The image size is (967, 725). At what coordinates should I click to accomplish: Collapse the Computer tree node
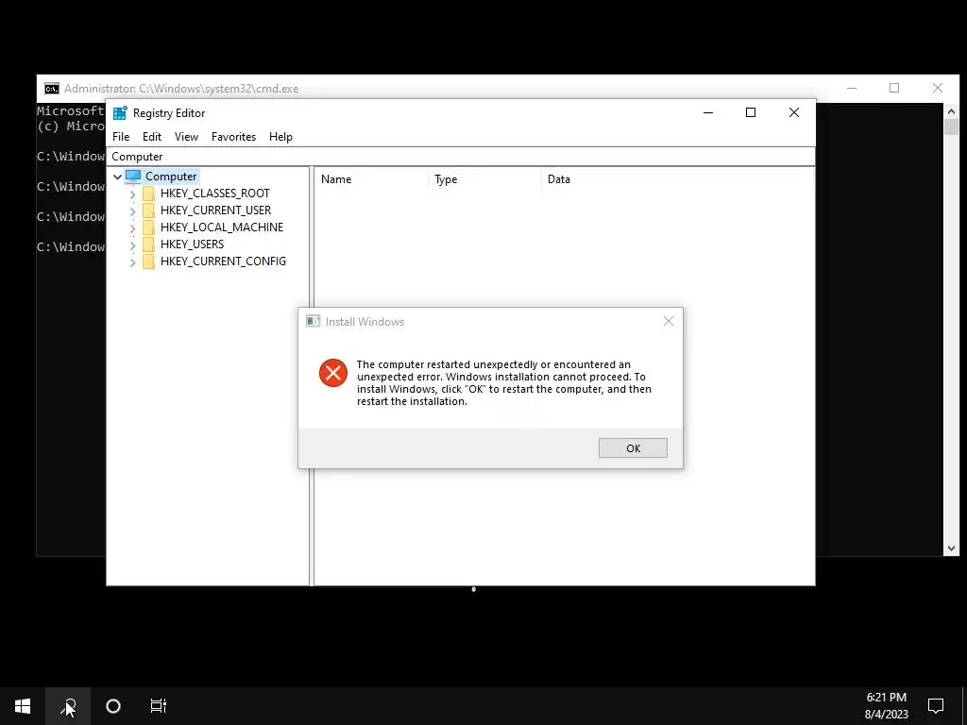117,177
